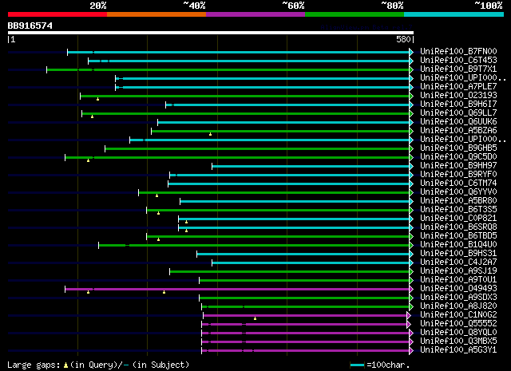Open hit UniRef100_O23193

click(458, 95)
